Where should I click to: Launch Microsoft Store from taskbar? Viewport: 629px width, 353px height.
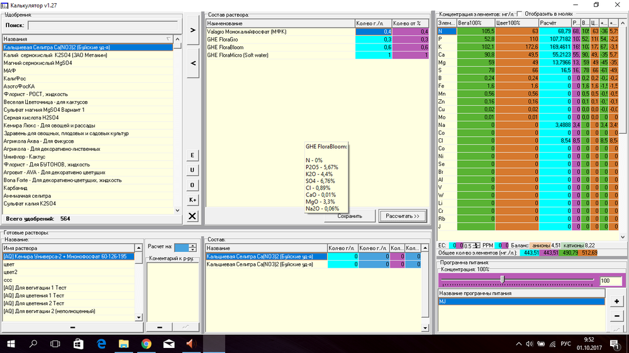point(78,344)
